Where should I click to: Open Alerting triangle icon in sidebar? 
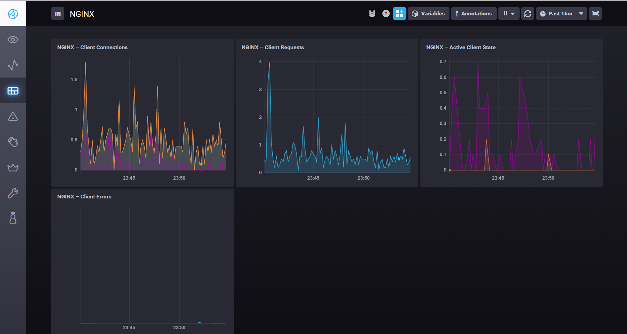pyautogui.click(x=13, y=116)
